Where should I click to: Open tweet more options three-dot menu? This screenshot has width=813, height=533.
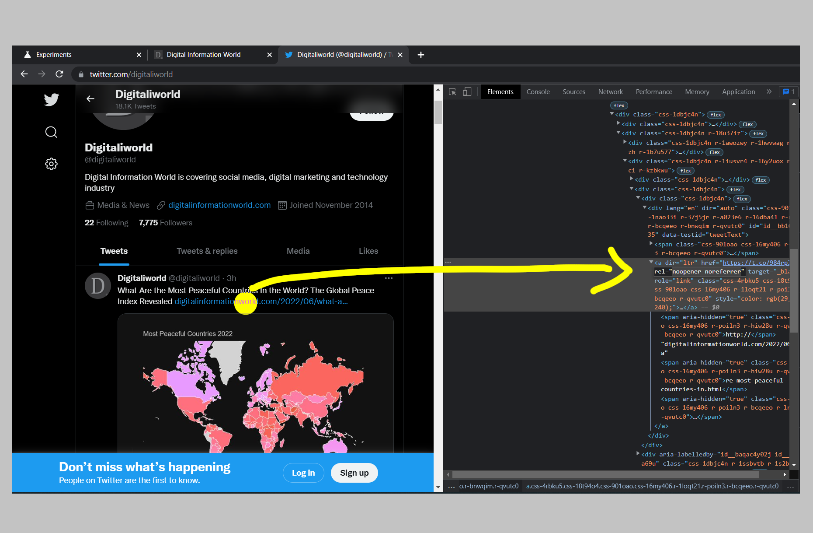(x=389, y=278)
